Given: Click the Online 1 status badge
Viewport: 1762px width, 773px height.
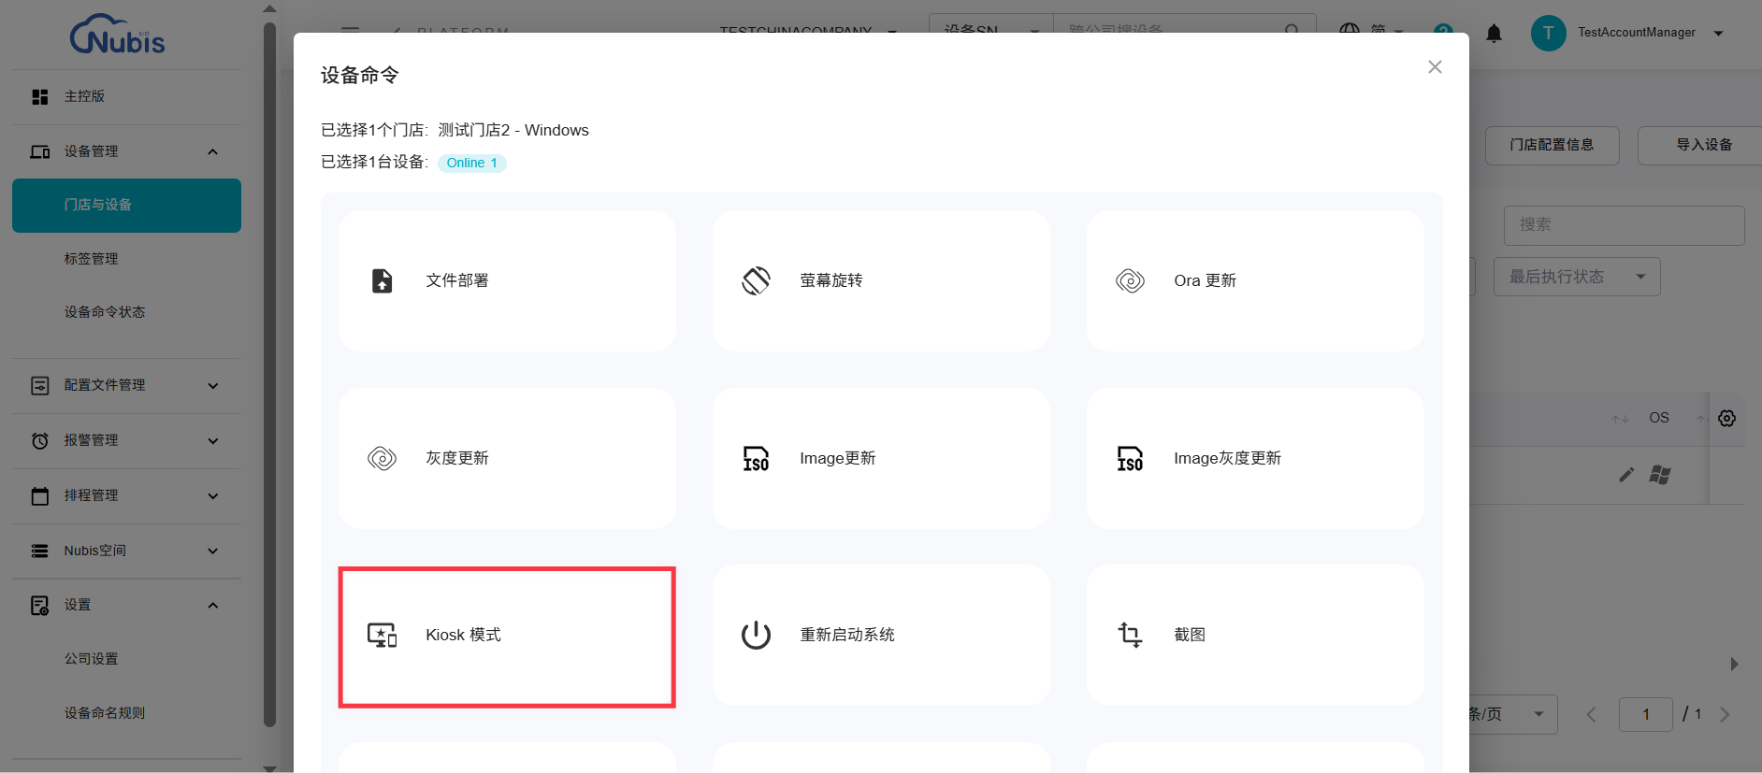Looking at the screenshot, I should [471, 164].
